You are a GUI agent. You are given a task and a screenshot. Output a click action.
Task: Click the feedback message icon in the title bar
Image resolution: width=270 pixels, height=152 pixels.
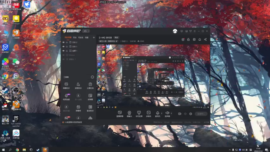182,31
